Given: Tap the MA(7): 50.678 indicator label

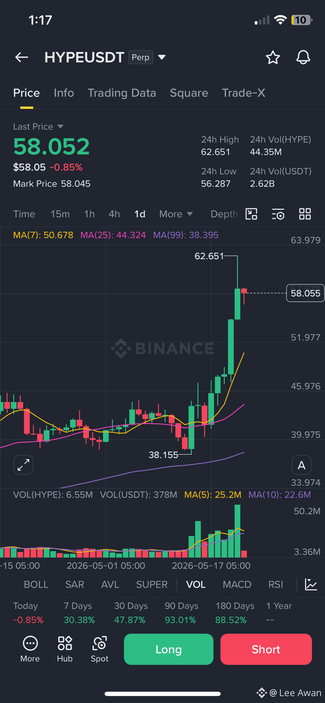Looking at the screenshot, I should [x=43, y=235].
